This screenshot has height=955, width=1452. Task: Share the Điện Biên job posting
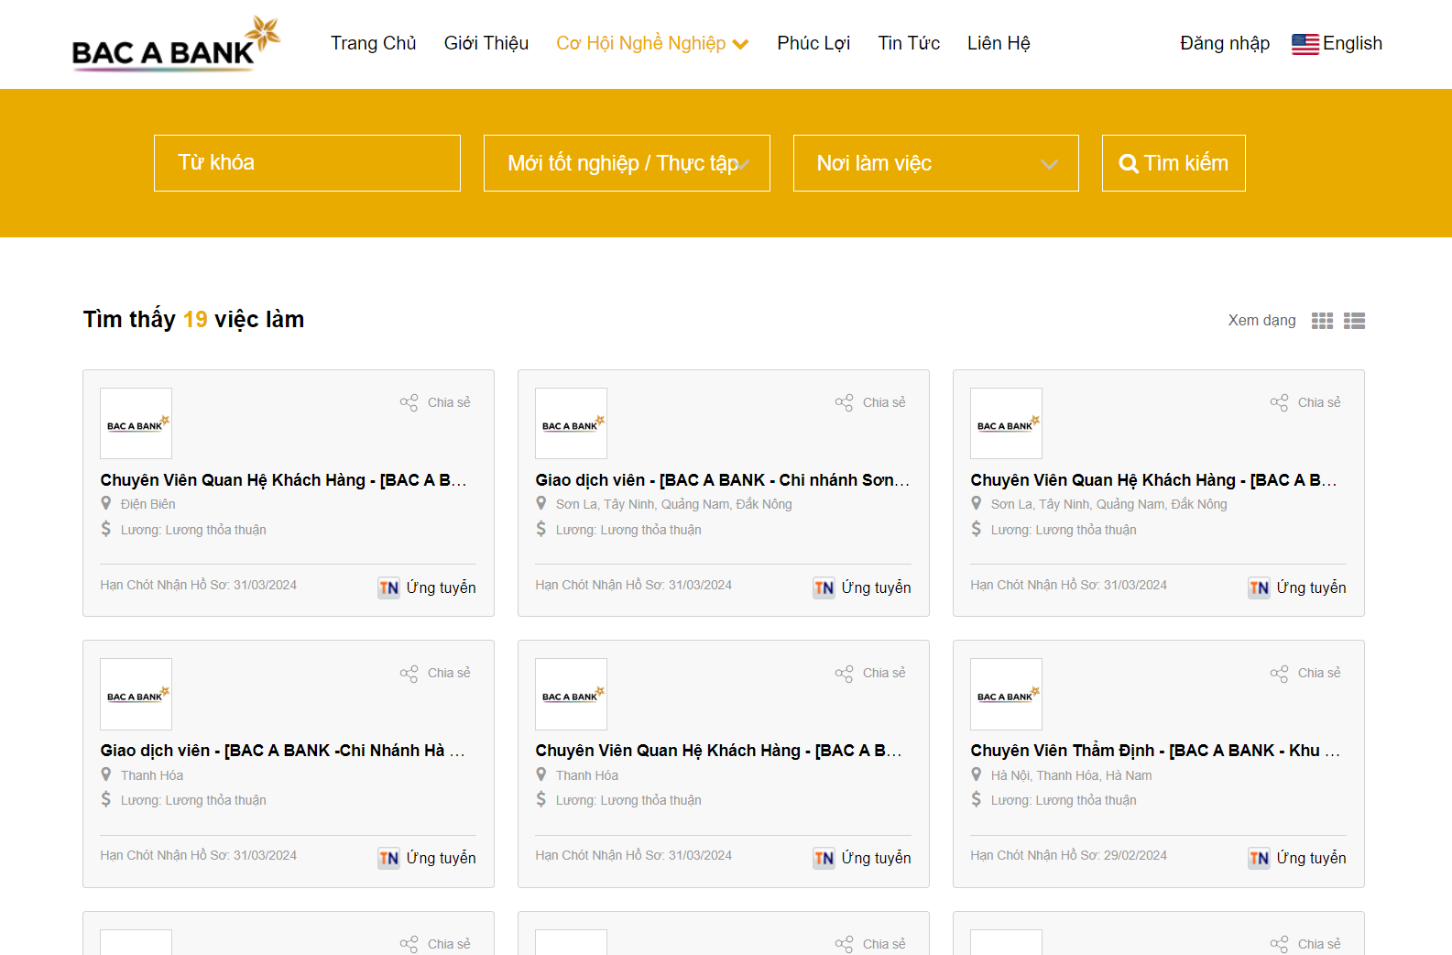[435, 402]
